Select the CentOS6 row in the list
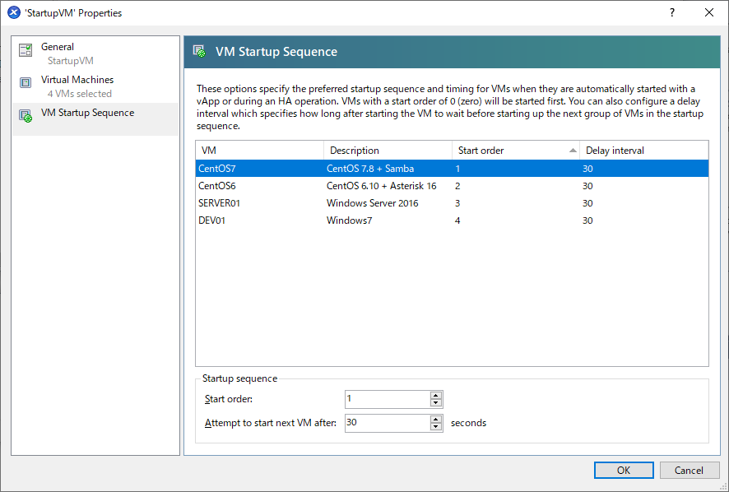Viewport: 729px width, 492px height. (x=452, y=186)
